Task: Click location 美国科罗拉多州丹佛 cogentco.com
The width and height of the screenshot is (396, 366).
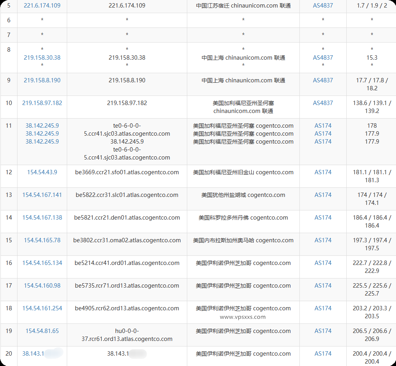Action: (x=243, y=218)
